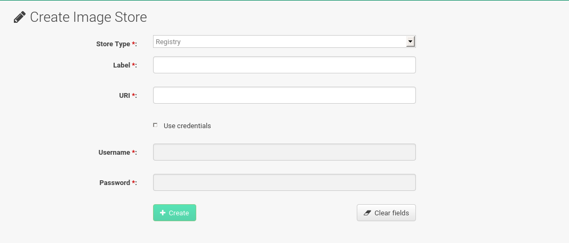Click the Use credentials label text

pos(187,126)
